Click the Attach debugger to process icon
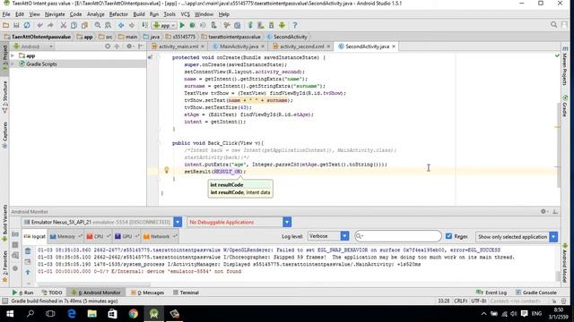The height and width of the screenshot is (322, 574). (213, 25)
